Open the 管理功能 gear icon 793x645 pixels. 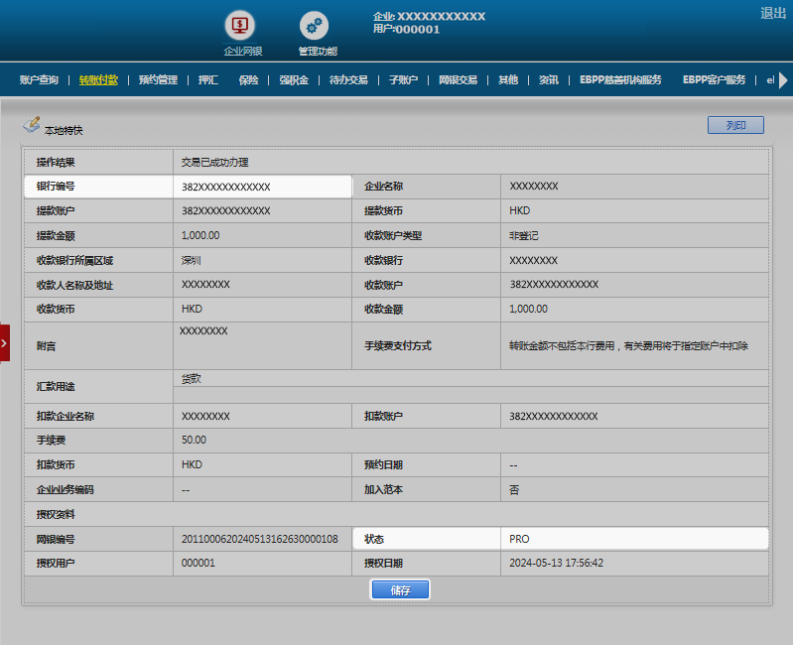click(x=314, y=25)
